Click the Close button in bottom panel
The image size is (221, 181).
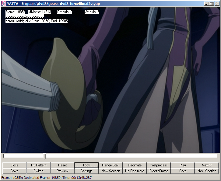click(14, 165)
